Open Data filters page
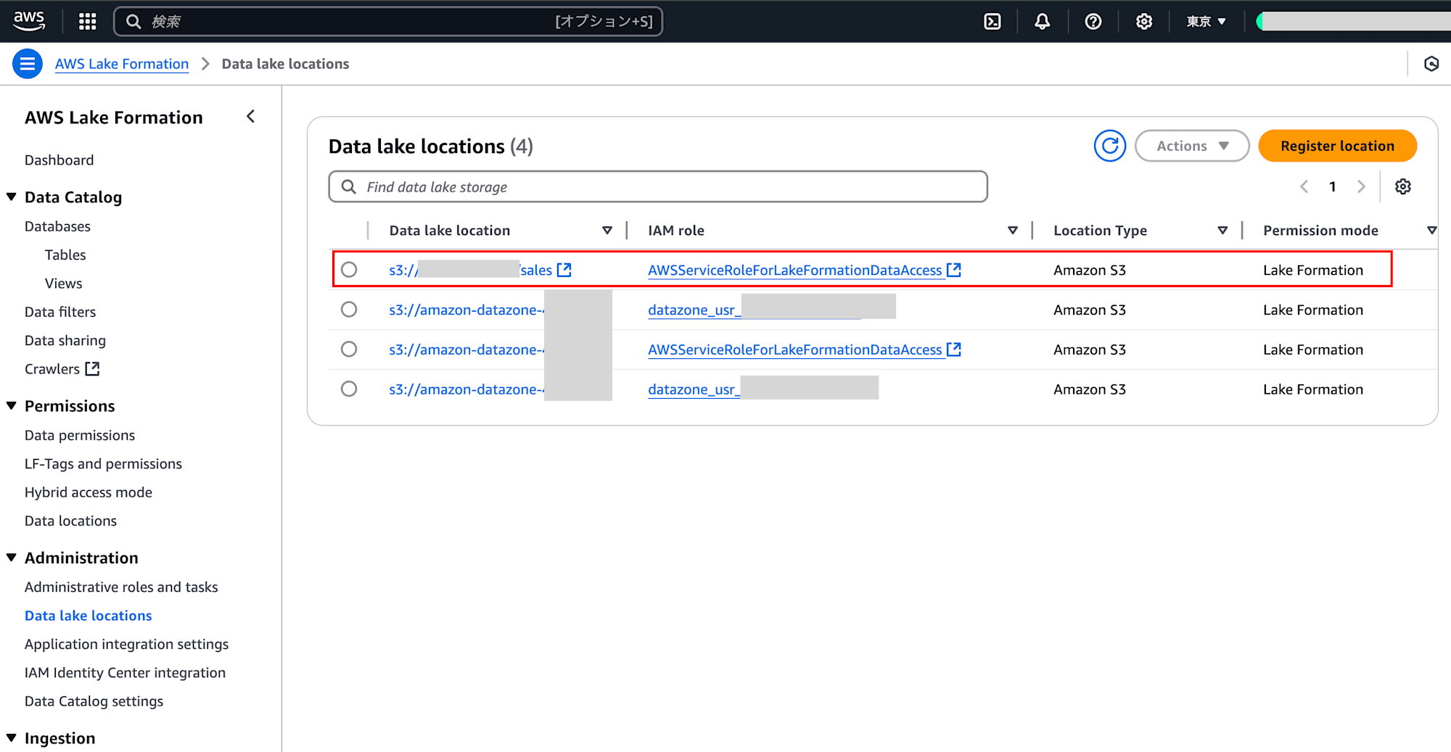 point(60,312)
